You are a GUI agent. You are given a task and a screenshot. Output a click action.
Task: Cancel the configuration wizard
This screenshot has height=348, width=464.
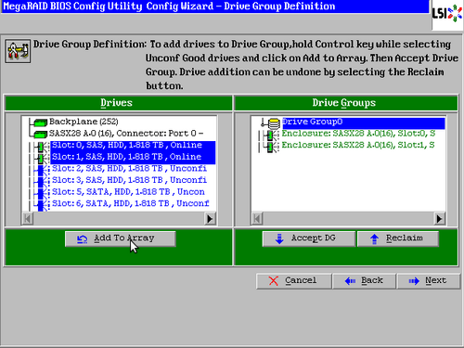tap(294, 281)
